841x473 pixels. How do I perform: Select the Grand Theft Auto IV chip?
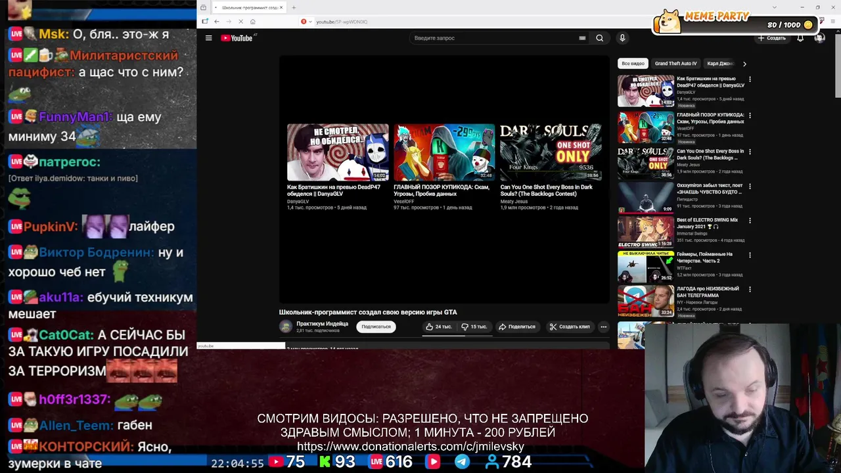pyautogui.click(x=675, y=64)
